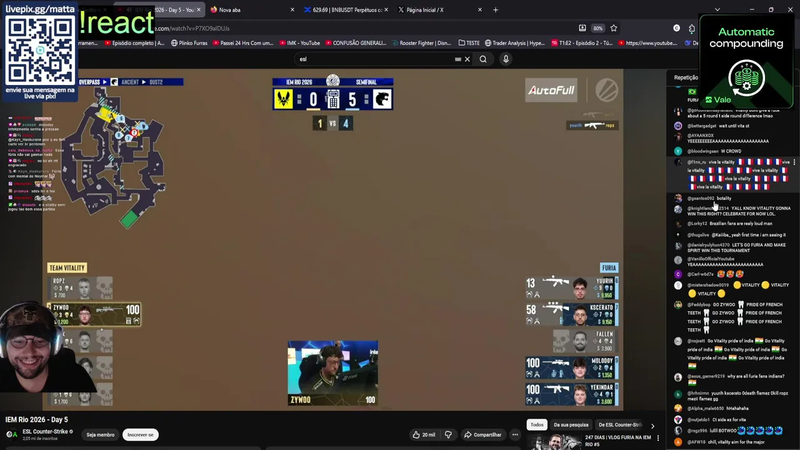Click the YouTube search input field
The width and height of the screenshot is (800, 450).
tap(375, 59)
